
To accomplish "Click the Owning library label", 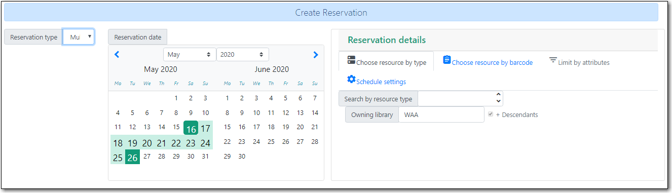I will tap(372, 114).
